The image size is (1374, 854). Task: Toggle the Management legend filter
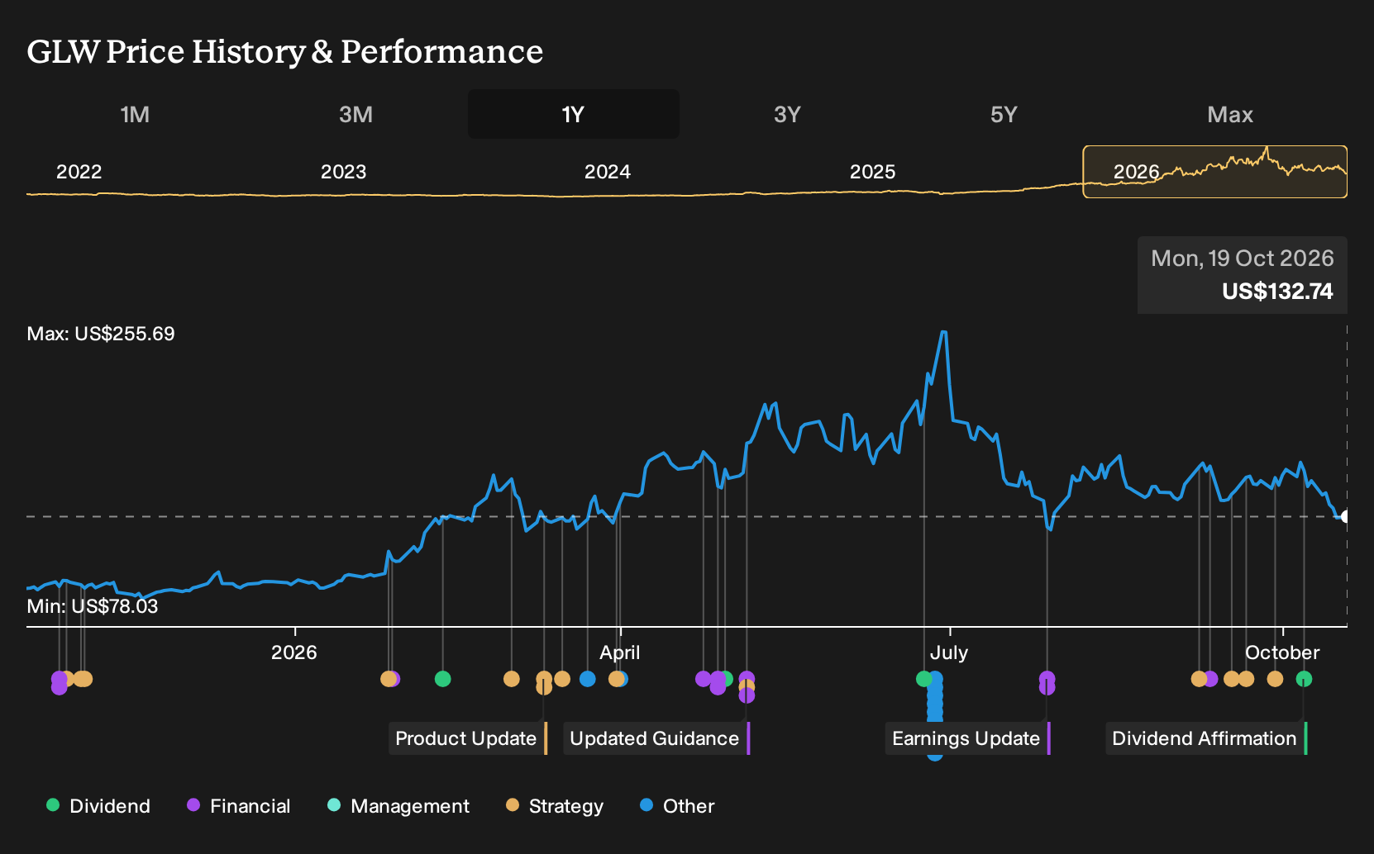pos(398,806)
